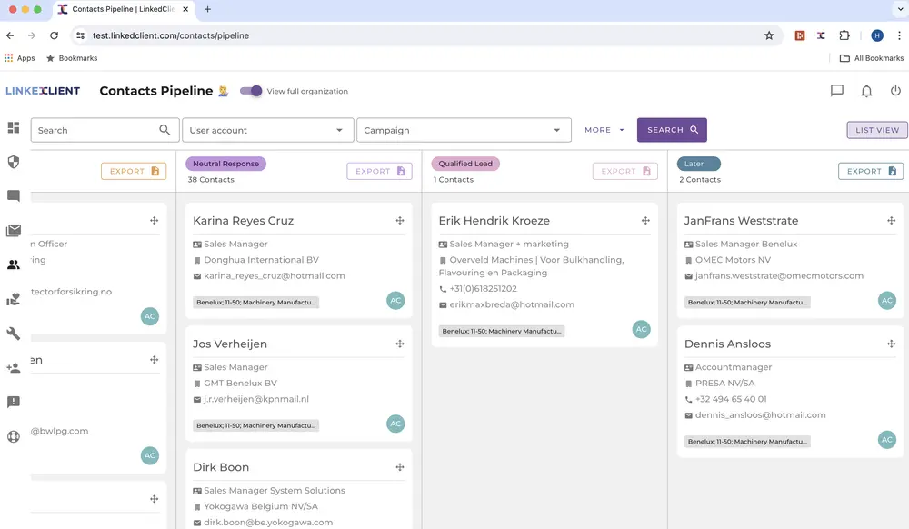The image size is (909, 529).
Task: Click the orange EXPORT button
Action: pyautogui.click(x=134, y=171)
